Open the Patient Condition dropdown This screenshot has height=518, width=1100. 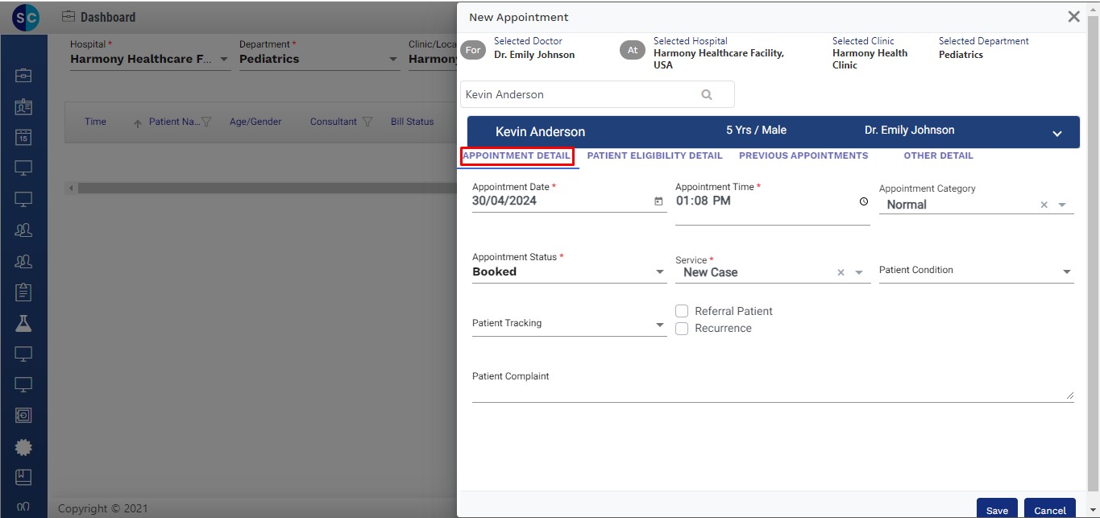point(1066,272)
